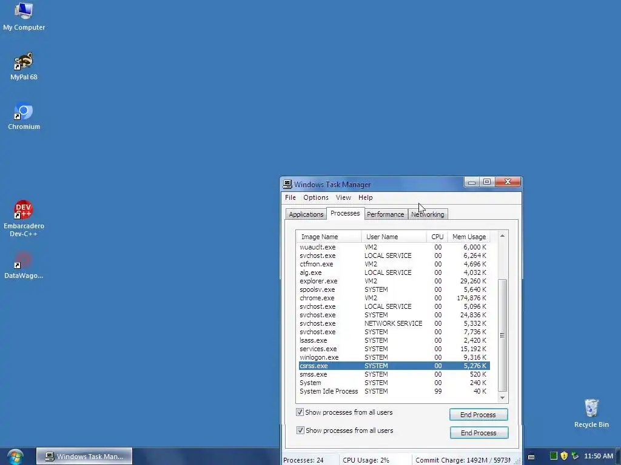Select the Processes tab

tap(345, 214)
